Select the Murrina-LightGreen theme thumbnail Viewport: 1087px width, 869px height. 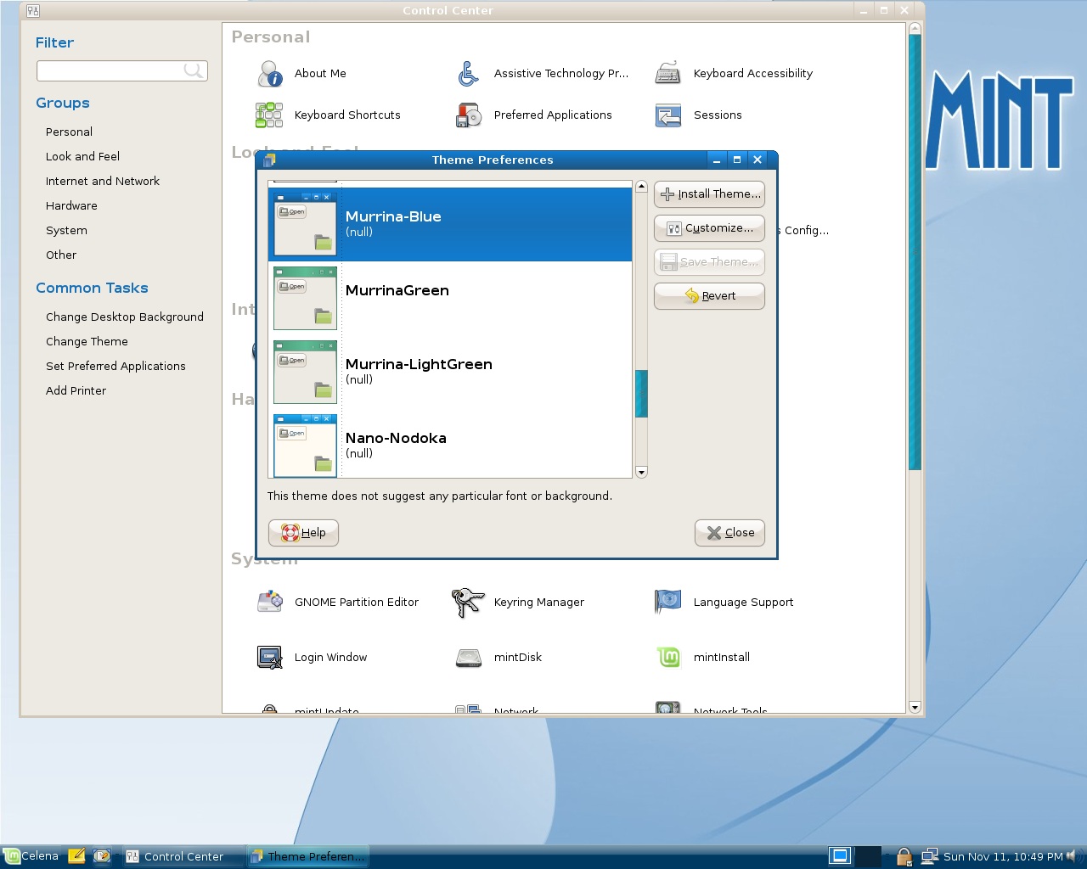(x=305, y=372)
